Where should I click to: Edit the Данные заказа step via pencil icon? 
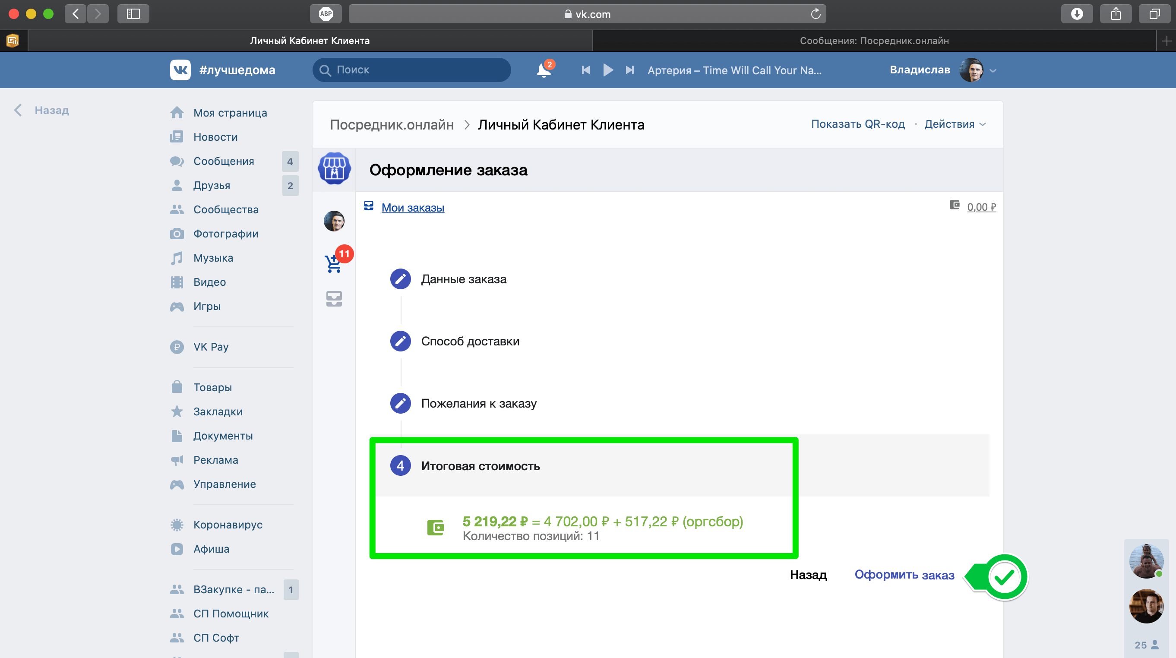click(x=400, y=279)
